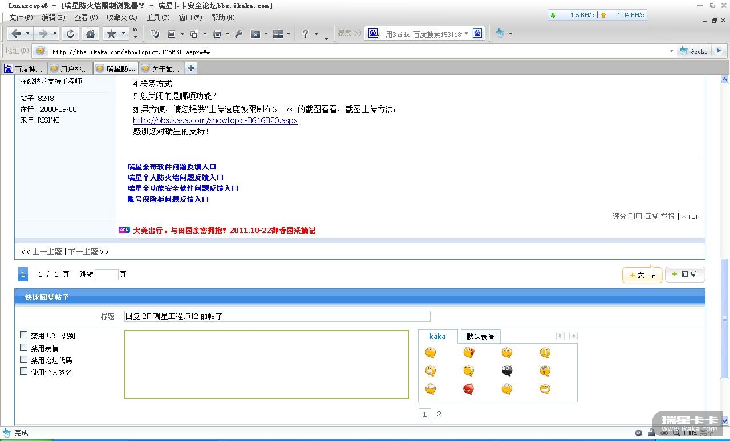Click the close-tab toolbar icon

(x=255, y=34)
